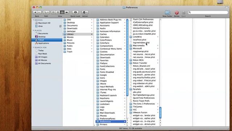232x131 pixels.
Task: Collapse the DEVICES sidebar section
Action: 33,20
